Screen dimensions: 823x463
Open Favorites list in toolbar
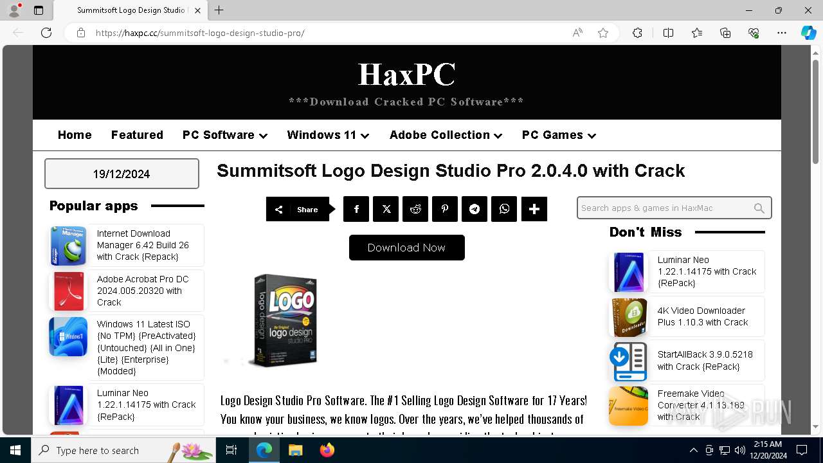[x=697, y=33]
